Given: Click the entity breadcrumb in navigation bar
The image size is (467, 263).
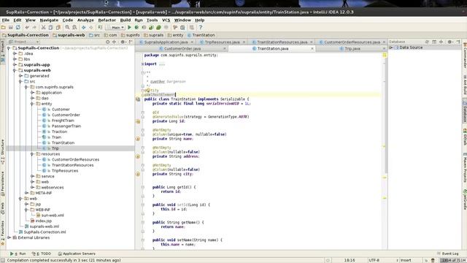Looking at the screenshot, I should (x=175, y=35).
